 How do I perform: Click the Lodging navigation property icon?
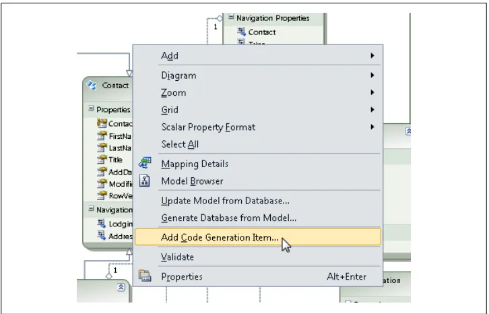(x=101, y=223)
